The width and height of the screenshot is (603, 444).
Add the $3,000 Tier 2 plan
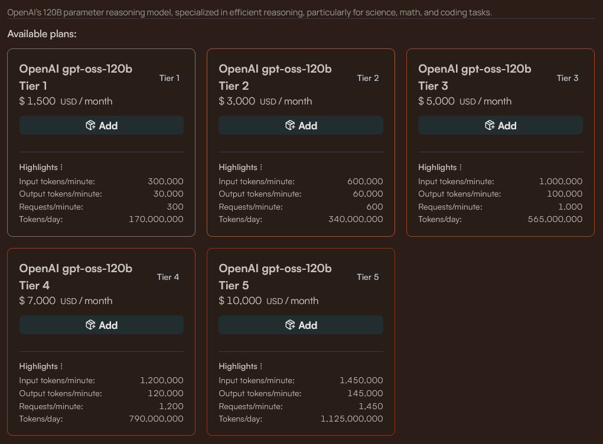pos(301,125)
